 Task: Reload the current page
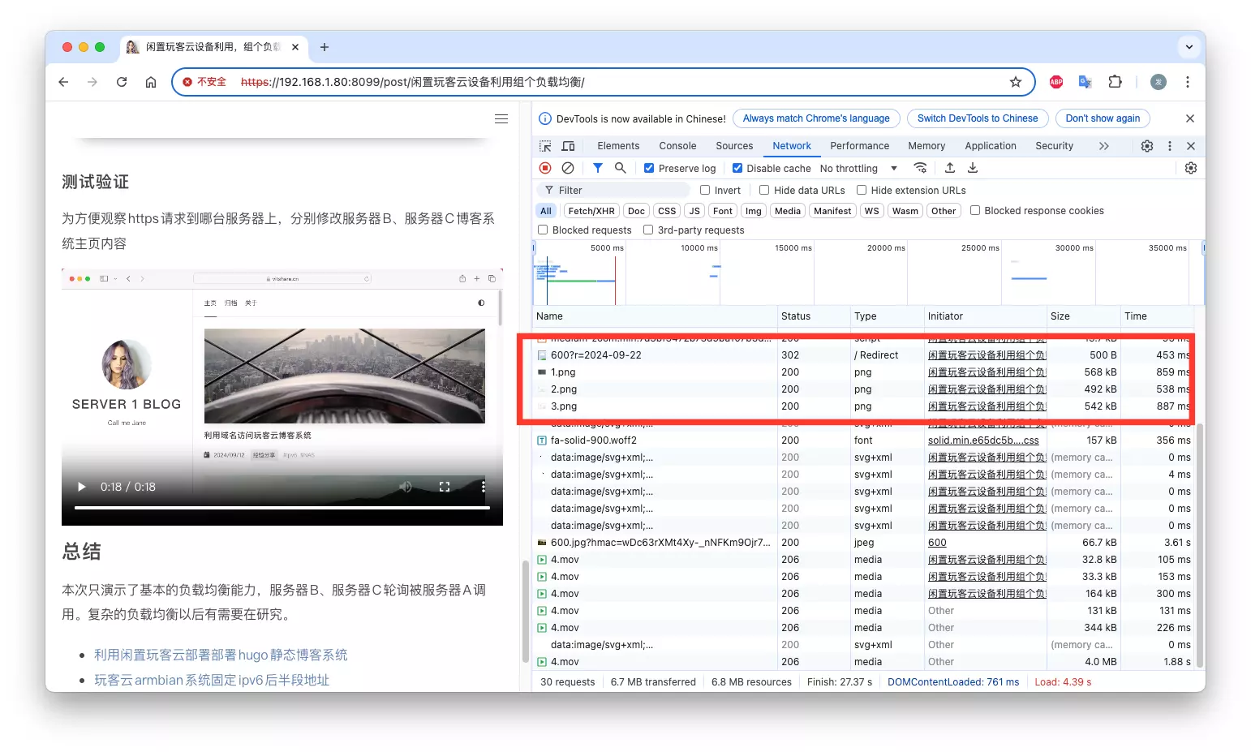122,82
